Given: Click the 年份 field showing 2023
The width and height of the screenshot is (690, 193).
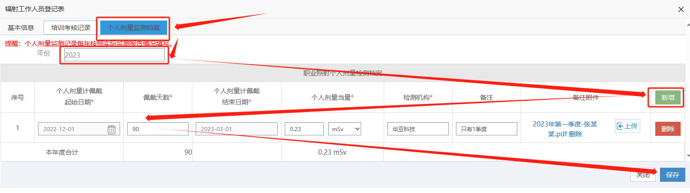Looking at the screenshot, I should coord(114,55).
